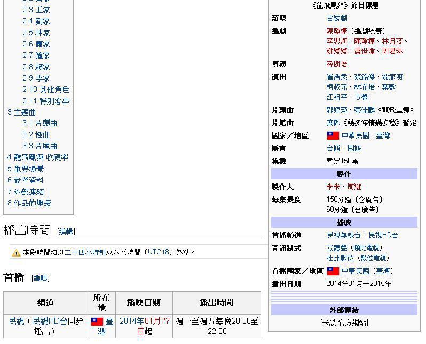The height and width of the screenshot is (344, 426).
Task: Jump to section 8 作品的變遷
Action: [29, 203]
